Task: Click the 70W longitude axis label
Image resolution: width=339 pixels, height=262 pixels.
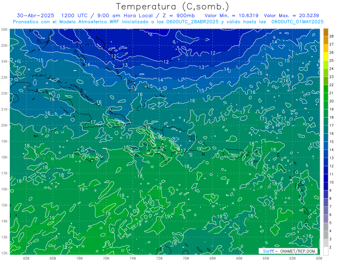Action: click(x=186, y=258)
